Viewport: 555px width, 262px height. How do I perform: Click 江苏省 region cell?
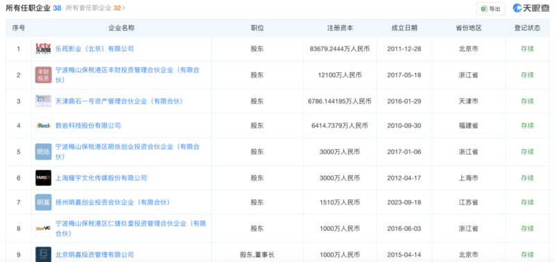coord(469,202)
